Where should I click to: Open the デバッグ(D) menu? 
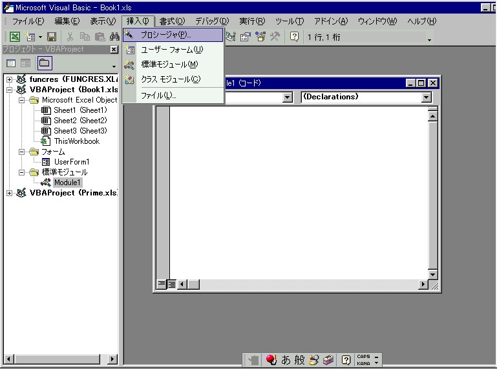click(x=212, y=21)
